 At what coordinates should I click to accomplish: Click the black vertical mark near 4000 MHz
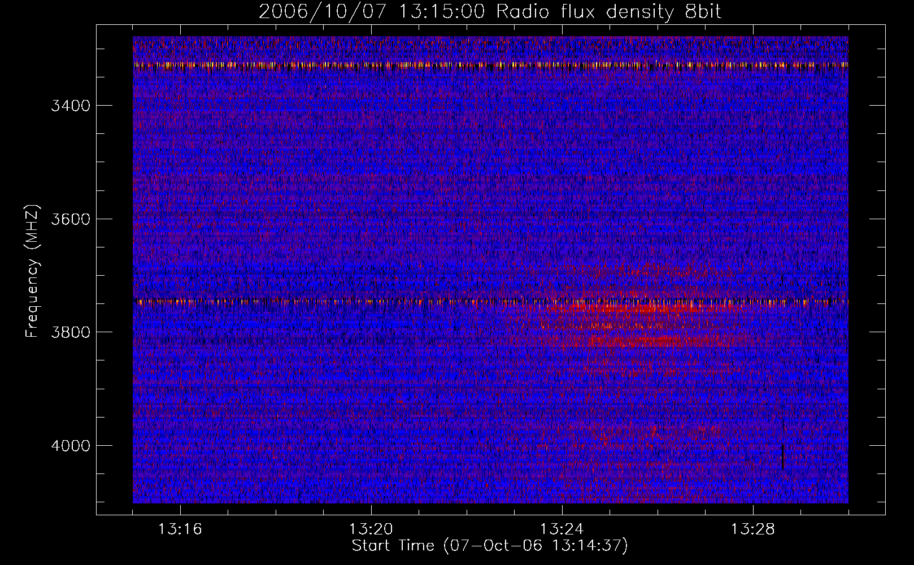[x=782, y=457]
